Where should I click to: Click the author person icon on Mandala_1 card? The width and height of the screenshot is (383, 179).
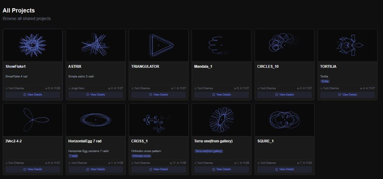[x=195, y=88]
